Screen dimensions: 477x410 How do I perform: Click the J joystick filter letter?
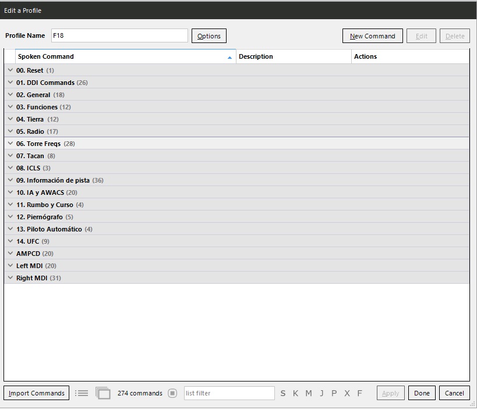[321, 394]
